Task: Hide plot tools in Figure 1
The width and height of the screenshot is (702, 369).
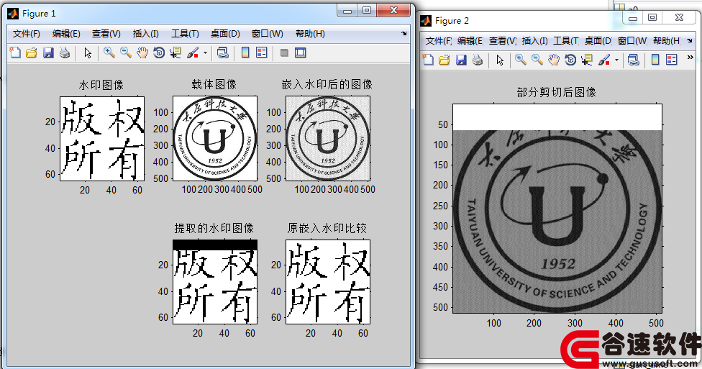Action: pyautogui.click(x=284, y=53)
